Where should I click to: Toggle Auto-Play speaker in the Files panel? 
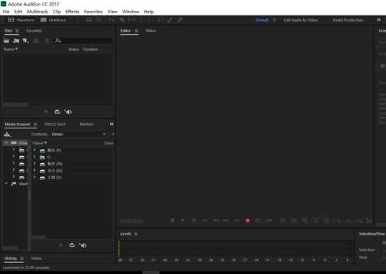click(68, 112)
